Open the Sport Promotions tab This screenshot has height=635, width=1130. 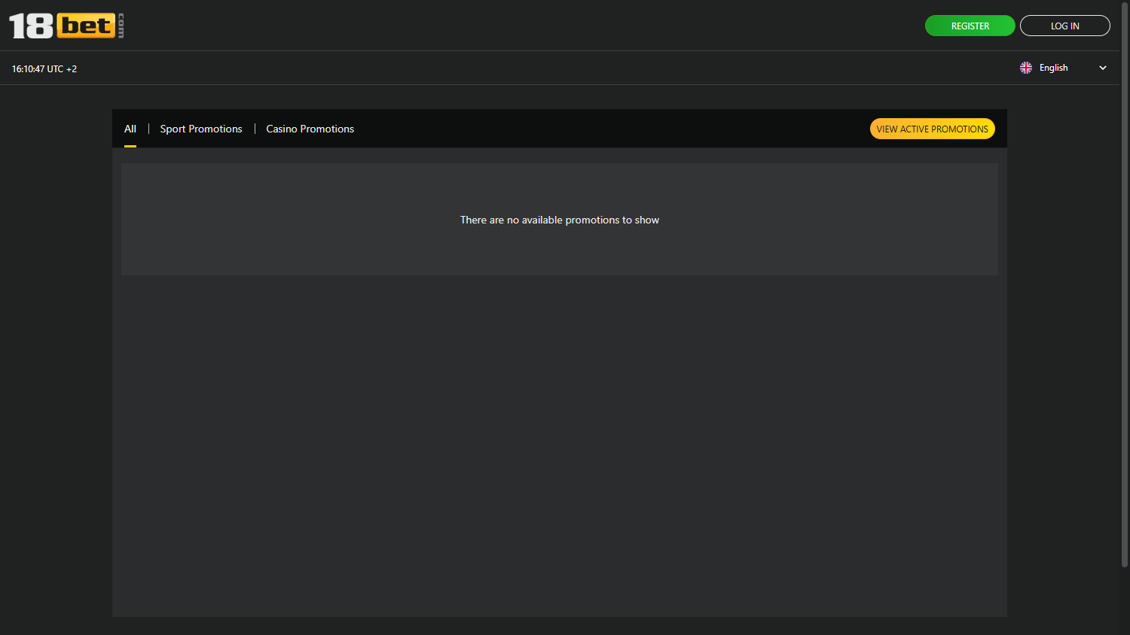pyautogui.click(x=201, y=129)
